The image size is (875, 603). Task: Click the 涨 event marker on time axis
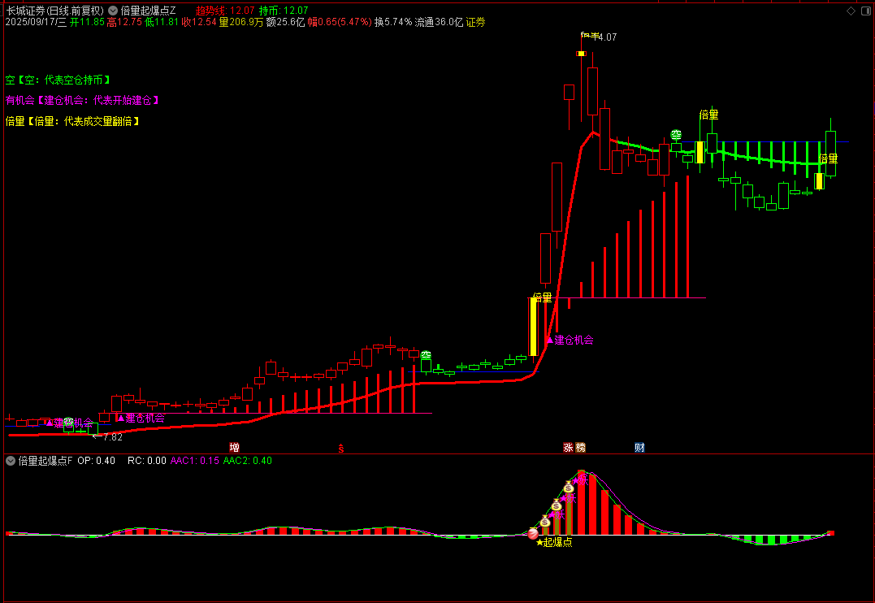[568, 447]
